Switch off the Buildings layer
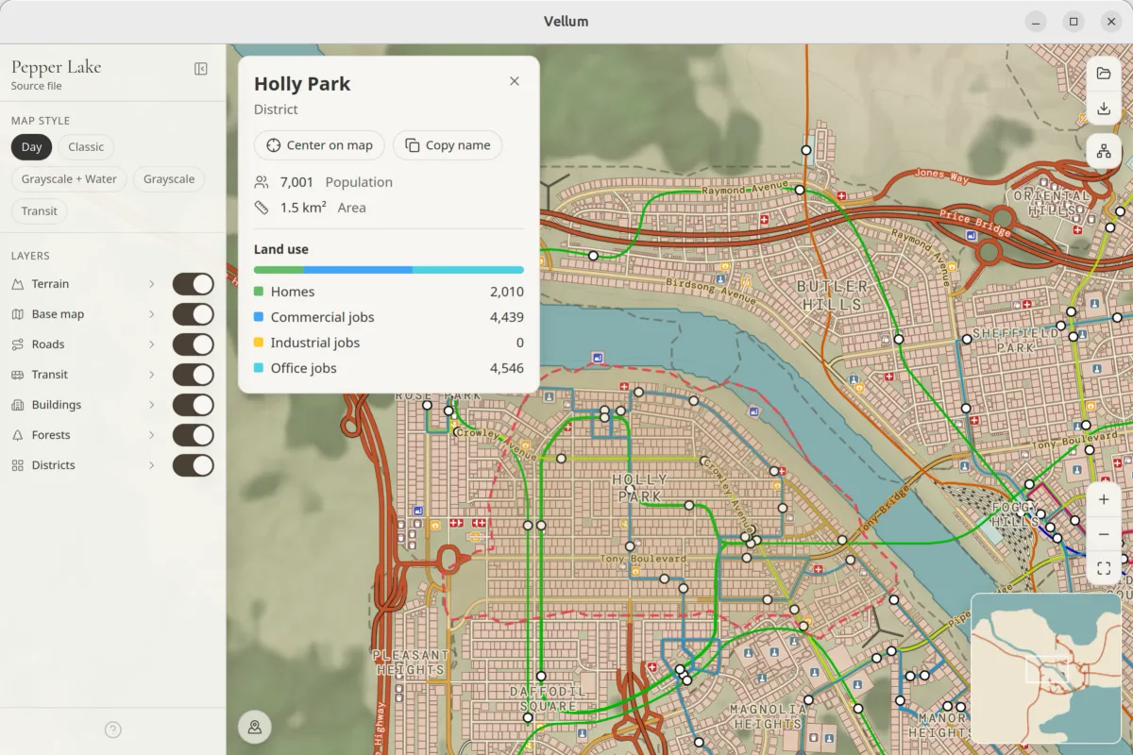Image resolution: width=1133 pixels, height=755 pixels. pos(194,405)
